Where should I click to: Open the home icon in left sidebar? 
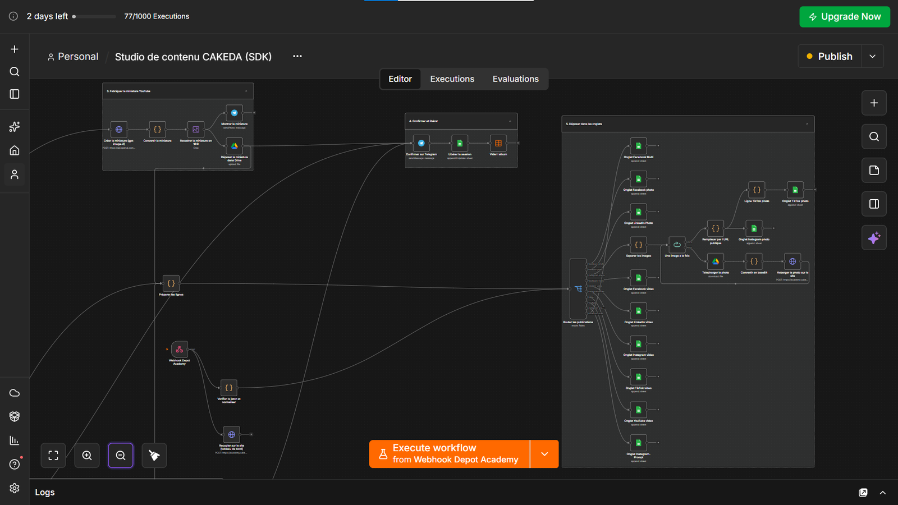pos(15,150)
